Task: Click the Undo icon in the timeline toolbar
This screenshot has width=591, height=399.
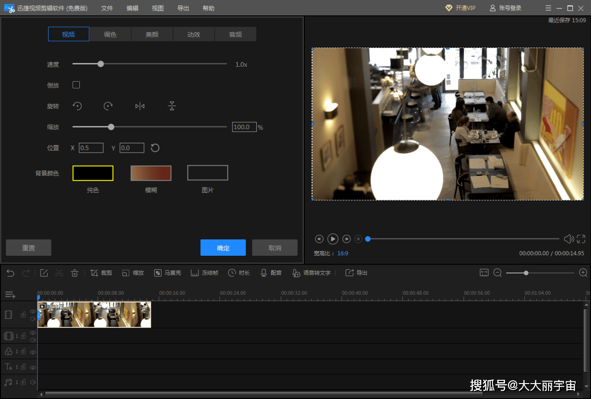Action: click(x=10, y=273)
